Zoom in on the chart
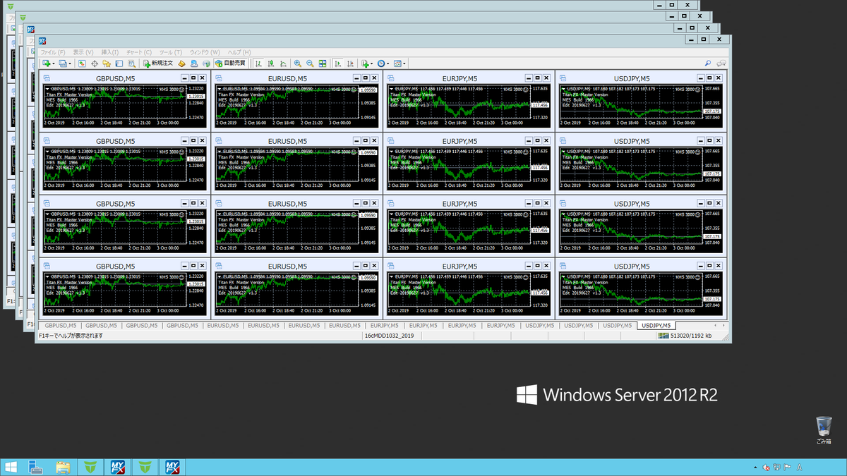The image size is (847, 476). point(298,63)
